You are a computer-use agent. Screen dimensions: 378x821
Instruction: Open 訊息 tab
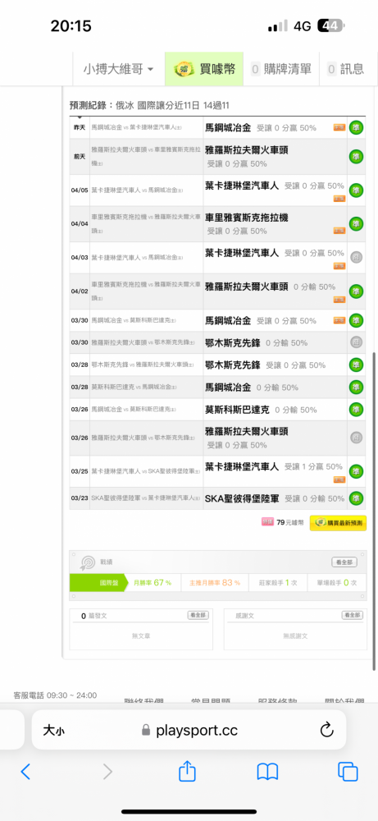coord(345,69)
